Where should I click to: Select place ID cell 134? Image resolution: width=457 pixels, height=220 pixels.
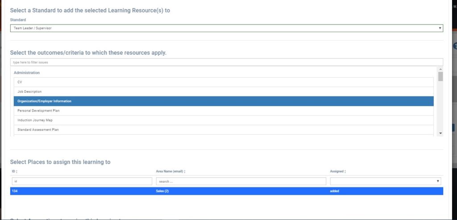(14, 191)
